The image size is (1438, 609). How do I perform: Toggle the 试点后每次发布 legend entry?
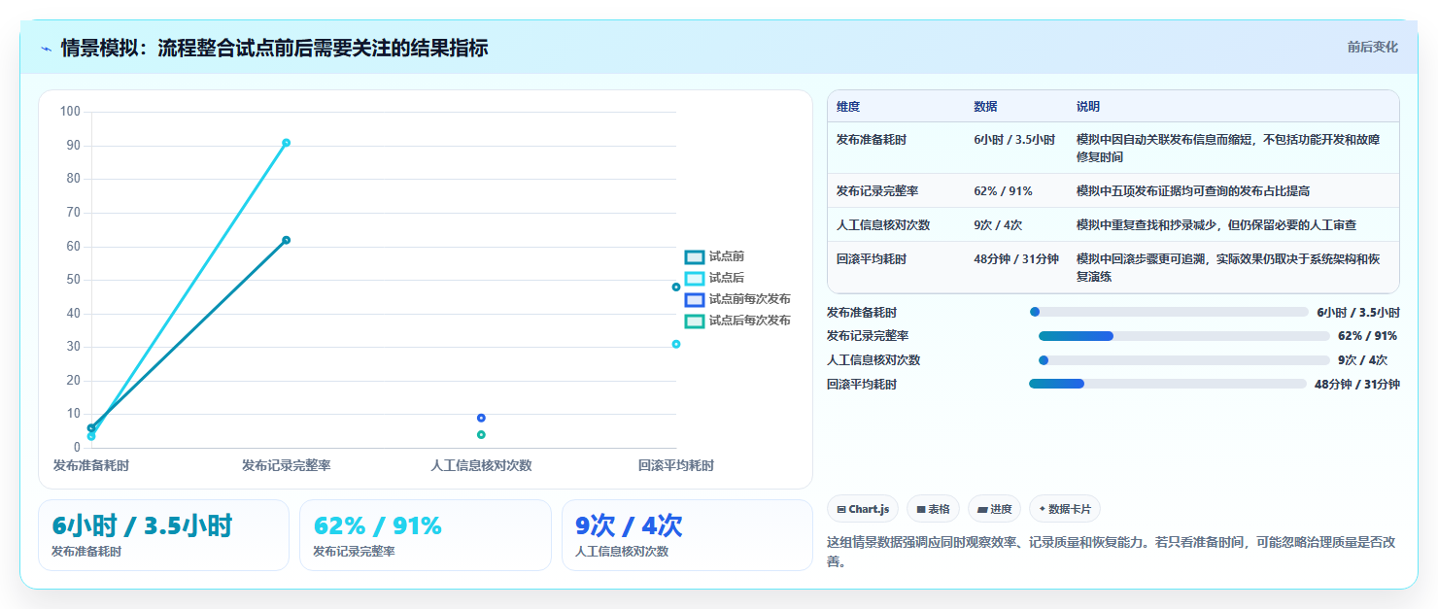737,321
